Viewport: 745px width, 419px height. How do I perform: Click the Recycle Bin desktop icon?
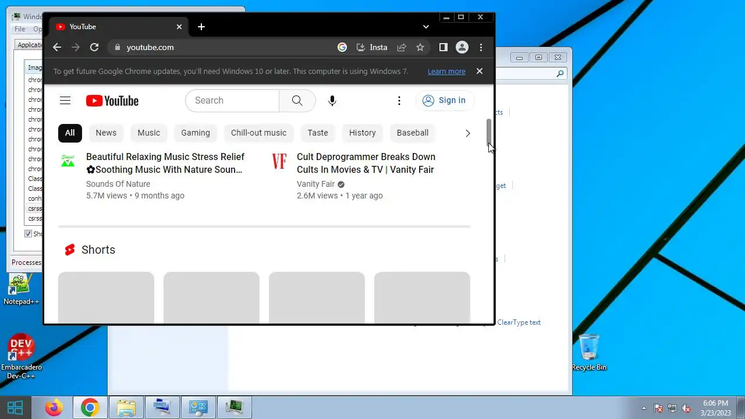[589, 352]
